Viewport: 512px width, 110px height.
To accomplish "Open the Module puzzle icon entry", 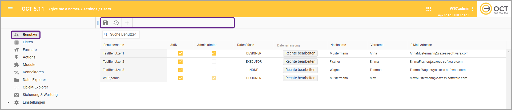I will click(29, 65).
